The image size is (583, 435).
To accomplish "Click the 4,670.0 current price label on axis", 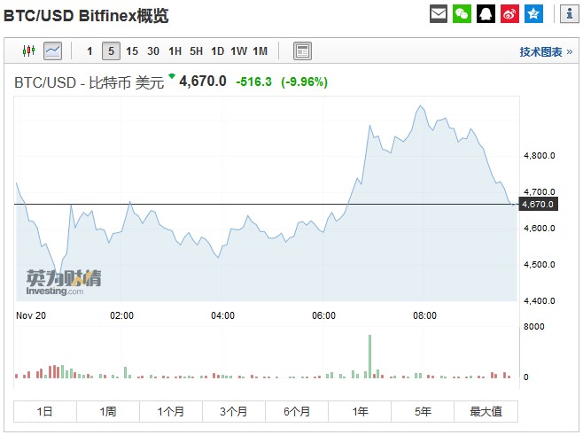I will click(x=538, y=204).
